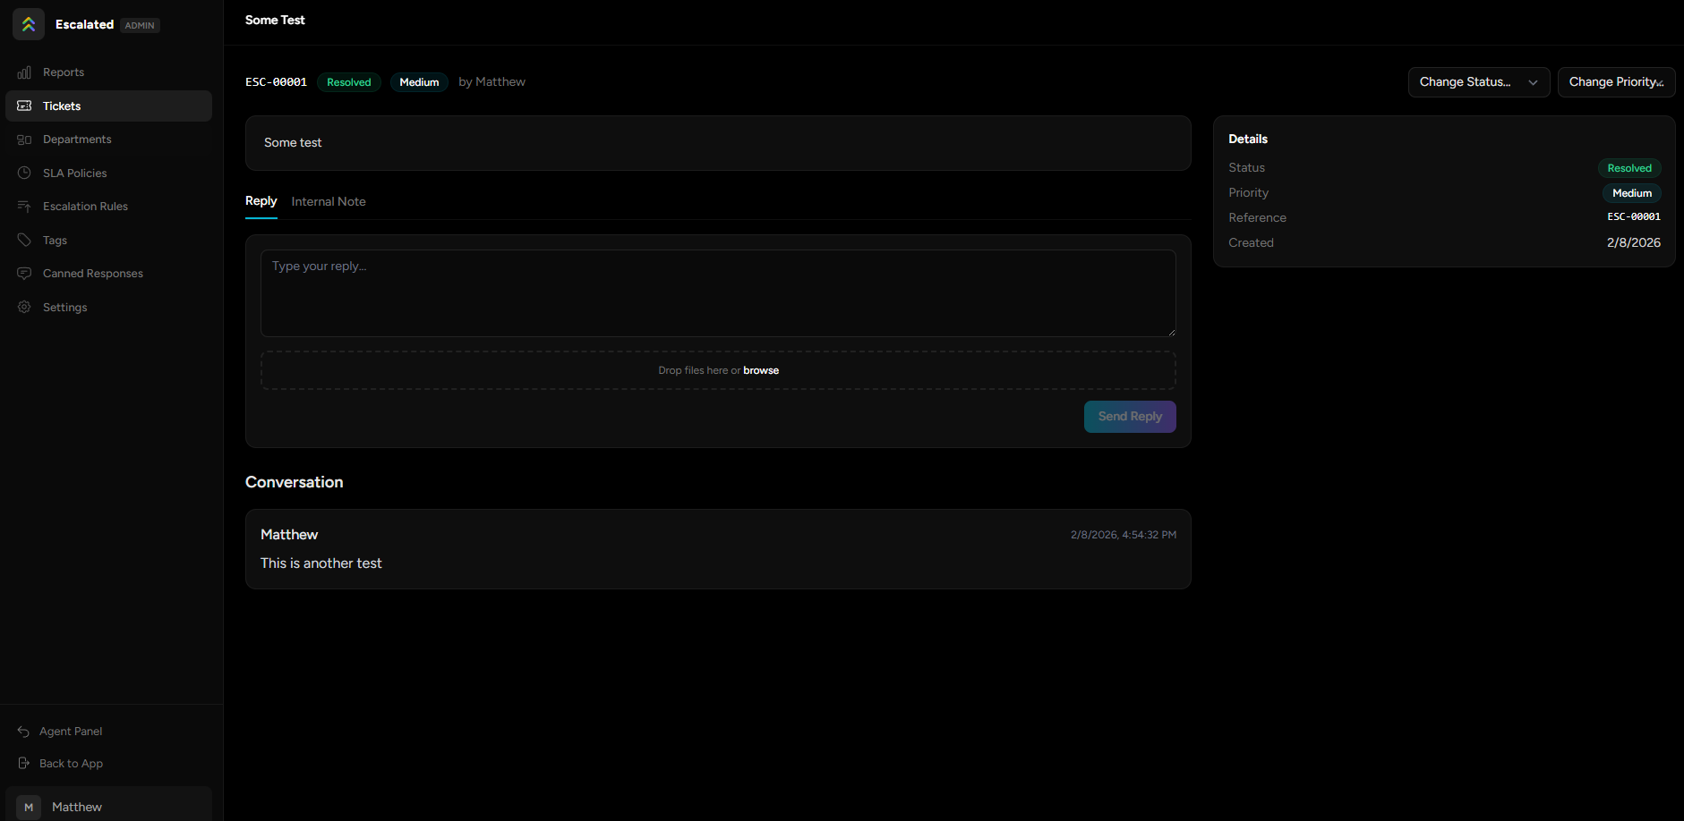Image resolution: width=1684 pixels, height=821 pixels.
Task: Select the Tags sidebar icon
Action: click(x=24, y=240)
